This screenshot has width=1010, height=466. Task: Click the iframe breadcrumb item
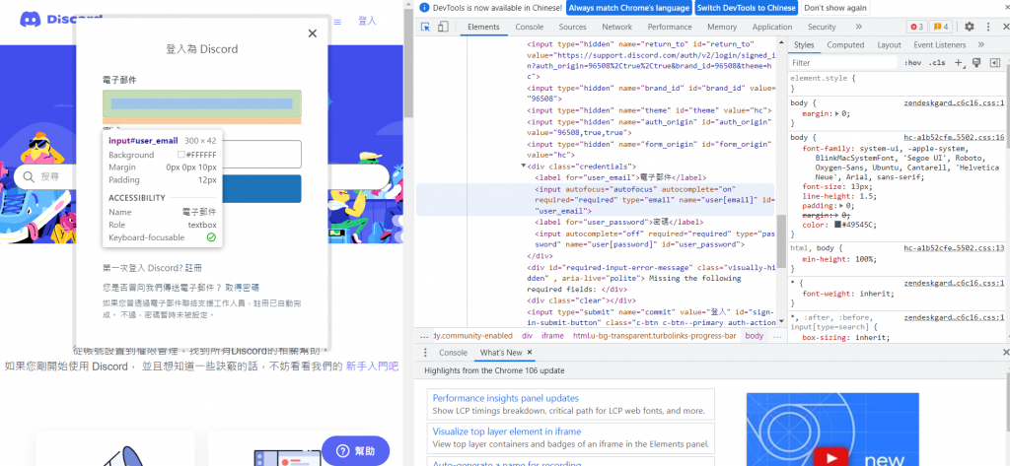(x=552, y=335)
